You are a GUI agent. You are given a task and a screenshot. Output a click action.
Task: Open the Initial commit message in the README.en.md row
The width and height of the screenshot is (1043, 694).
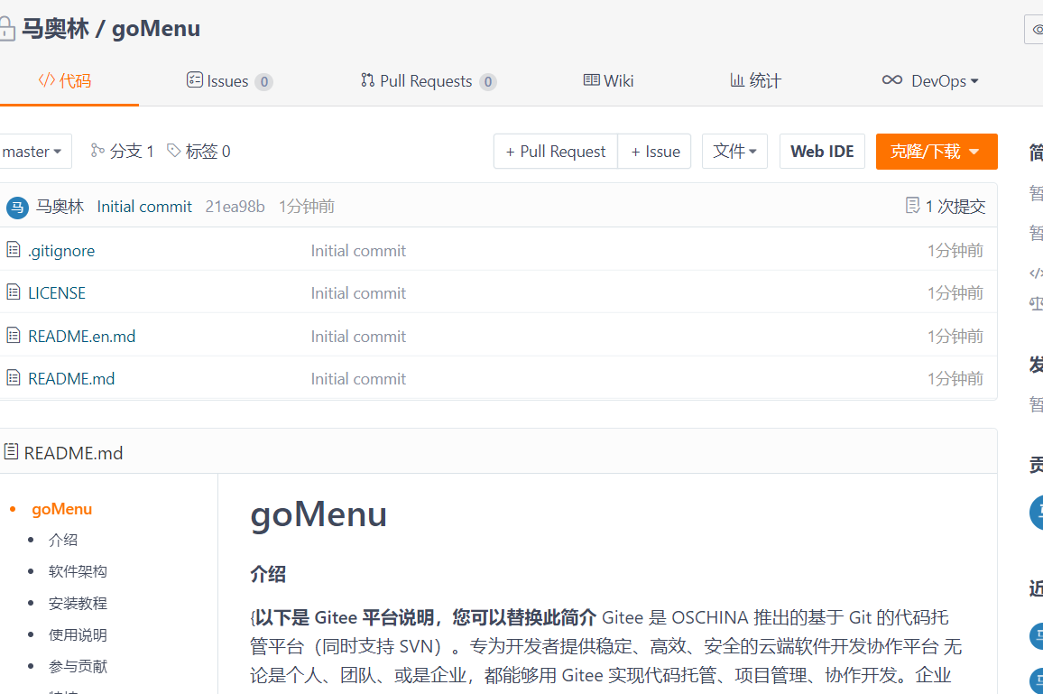(358, 337)
